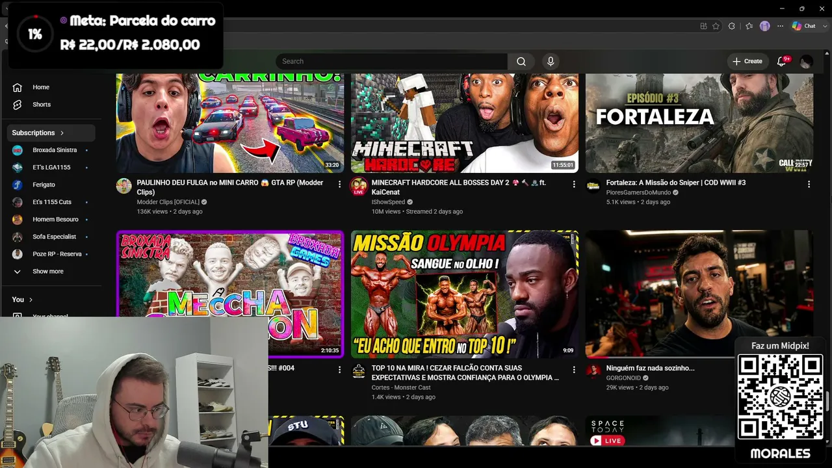This screenshot has height=468, width=832.
Task: Go to Modder Clips [OFICIAL] channel name
Action: click(x=168, y=202)
